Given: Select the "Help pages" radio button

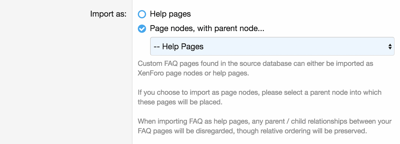Looking at the screenshot, I should [x=142, y=14].
